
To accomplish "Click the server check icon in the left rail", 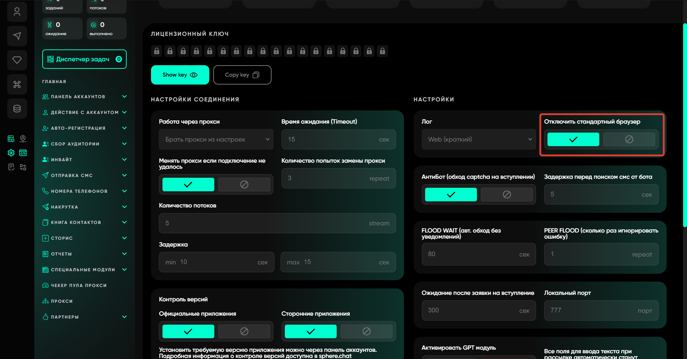I will tap(11, 139).
